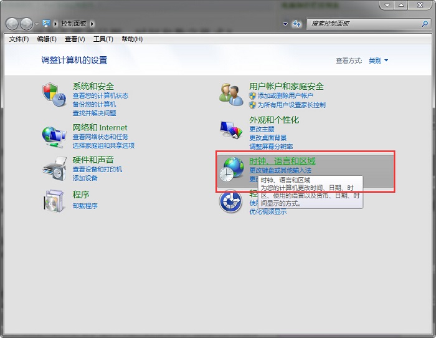The image size is (436, 338).
Task: Click the 时钟、语言和区域 globe clock icon
Action: click(233, 170)
